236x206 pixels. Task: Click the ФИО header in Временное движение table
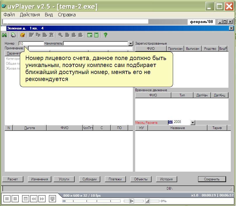tap(153, 95)
